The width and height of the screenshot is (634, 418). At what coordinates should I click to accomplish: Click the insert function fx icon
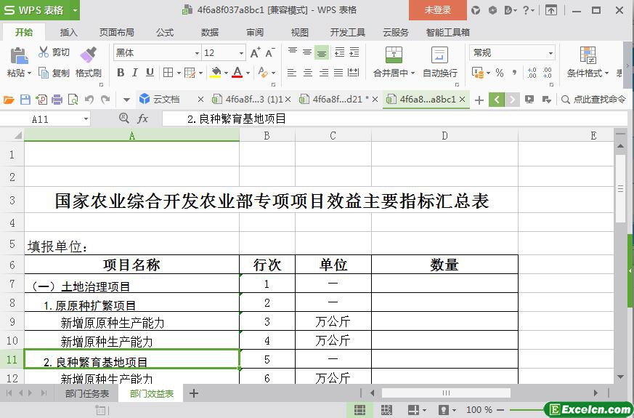(x=143, y=118)
